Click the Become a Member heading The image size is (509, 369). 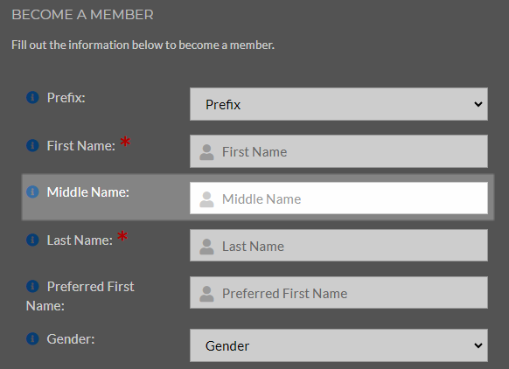point(82,15)
